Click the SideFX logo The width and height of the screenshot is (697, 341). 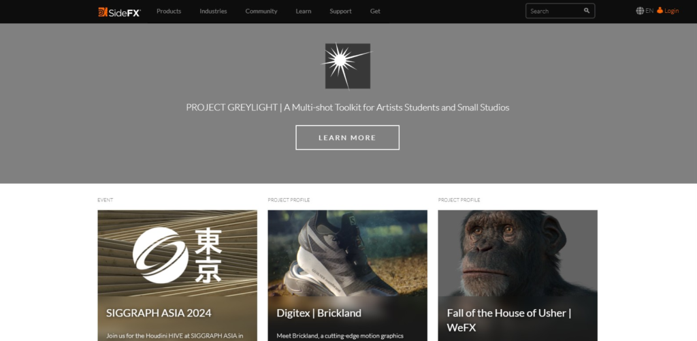119,12
